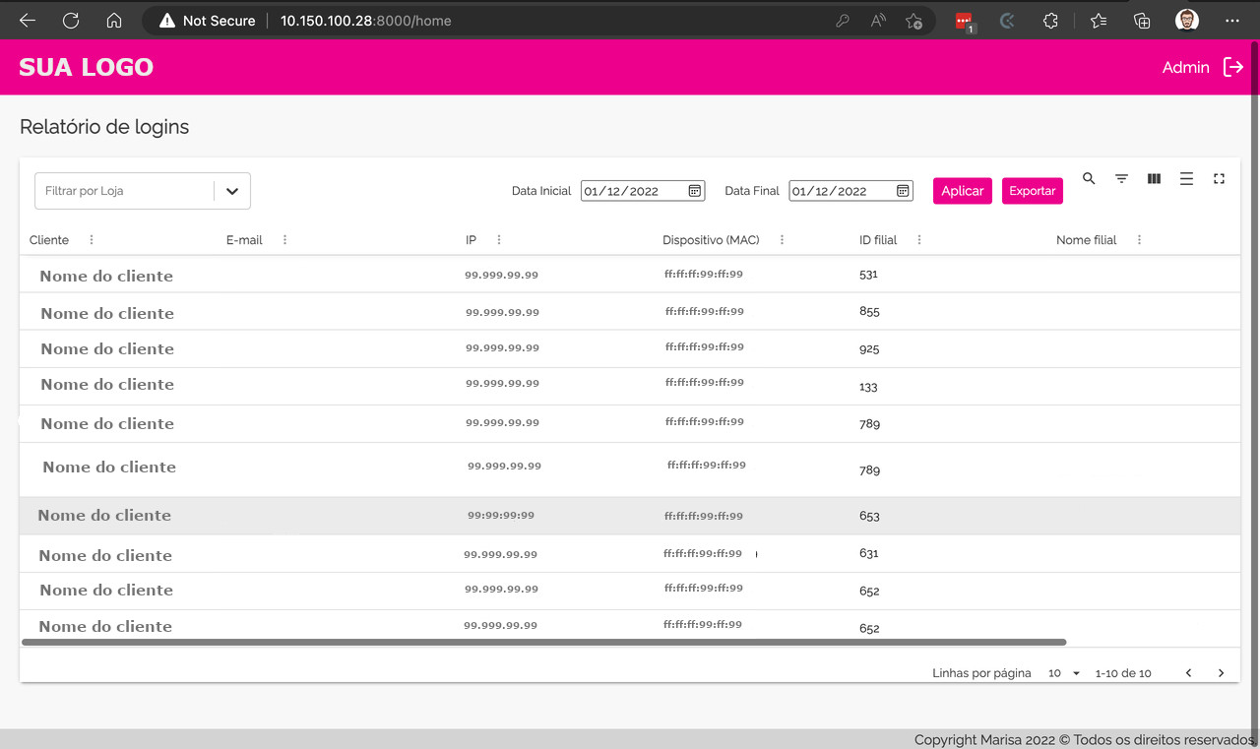Log out using the exit icon beside Admin
Image resolution: width=1260 pixels, height=749 pixels.
pyautogui.click(x=1232, y=67)
